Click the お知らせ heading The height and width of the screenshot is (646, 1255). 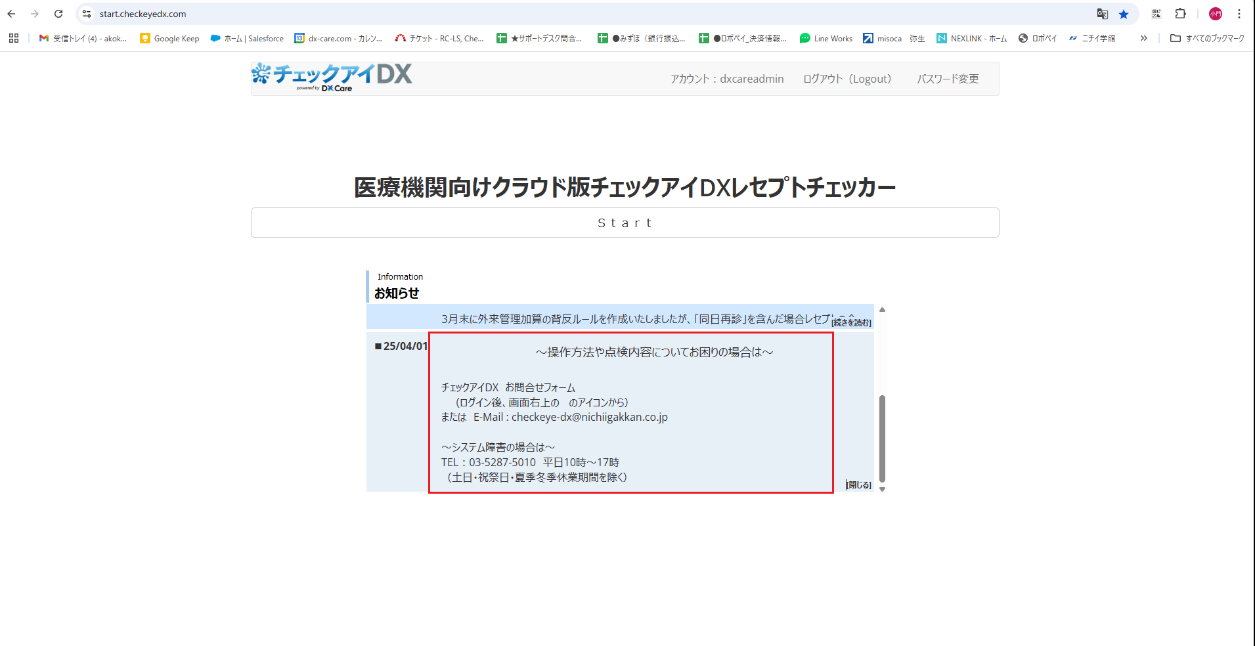click(x=397, y=293)
